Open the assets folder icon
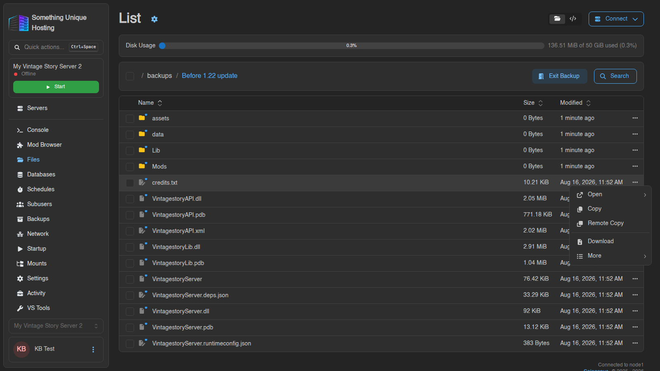The image size is (660, 371). (142, 118)
